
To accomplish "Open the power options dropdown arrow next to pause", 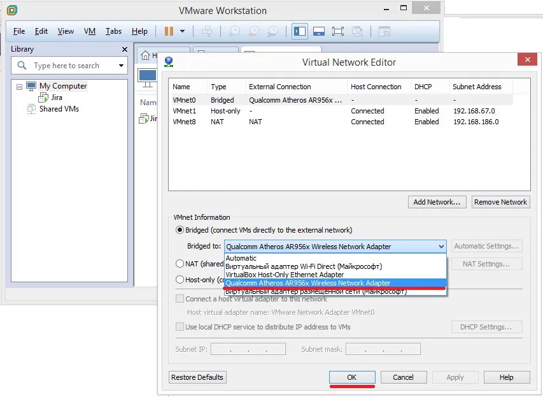I will 182,31.
